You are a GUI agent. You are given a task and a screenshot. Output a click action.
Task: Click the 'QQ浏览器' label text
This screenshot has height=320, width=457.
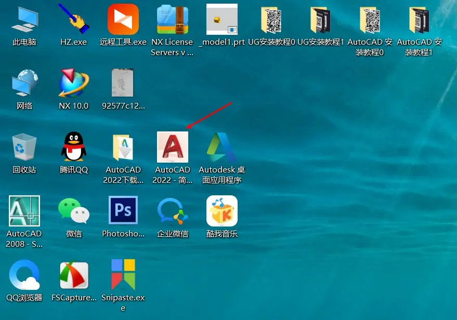click(24, 298)
